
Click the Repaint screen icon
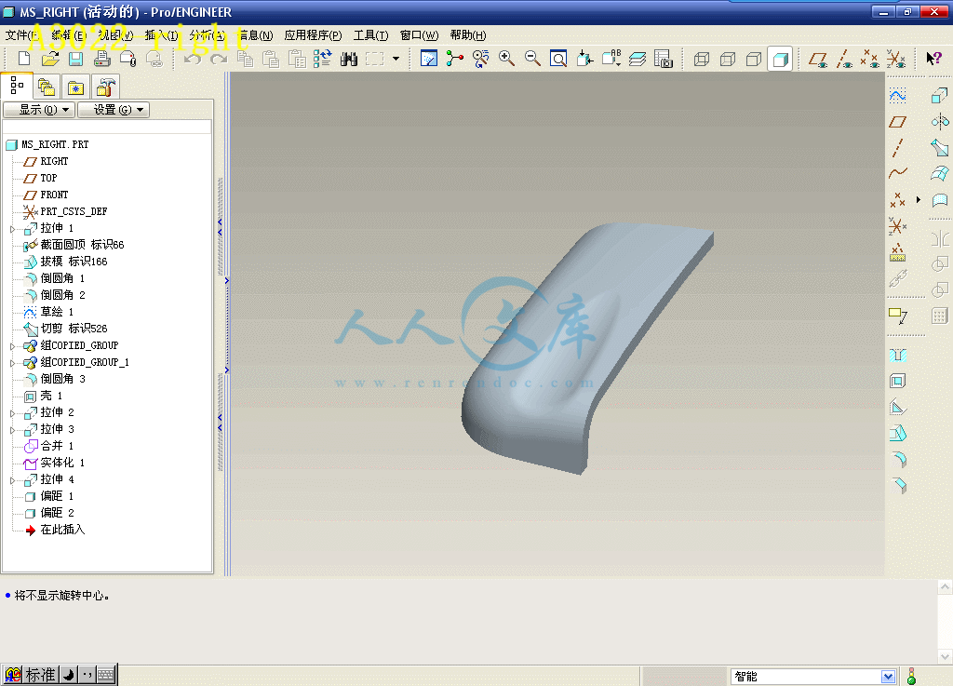click(428, 59)
